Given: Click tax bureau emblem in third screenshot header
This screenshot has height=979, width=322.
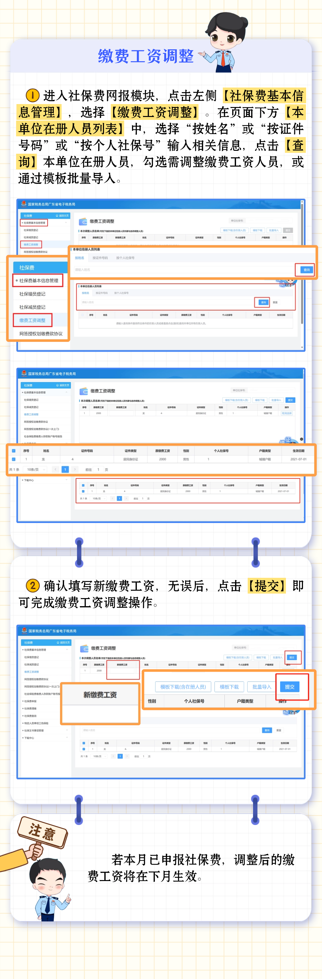Looking at the screenshot, I should (x=25, y=631).
